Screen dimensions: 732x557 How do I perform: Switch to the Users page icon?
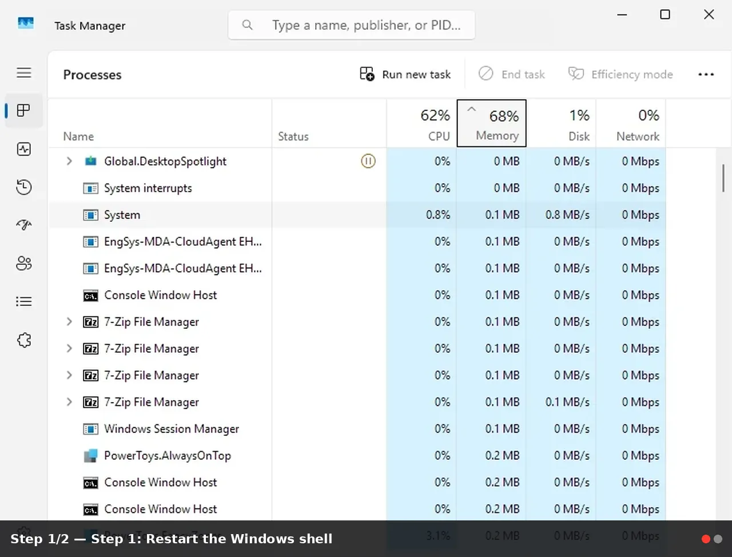tap(24, 263)
